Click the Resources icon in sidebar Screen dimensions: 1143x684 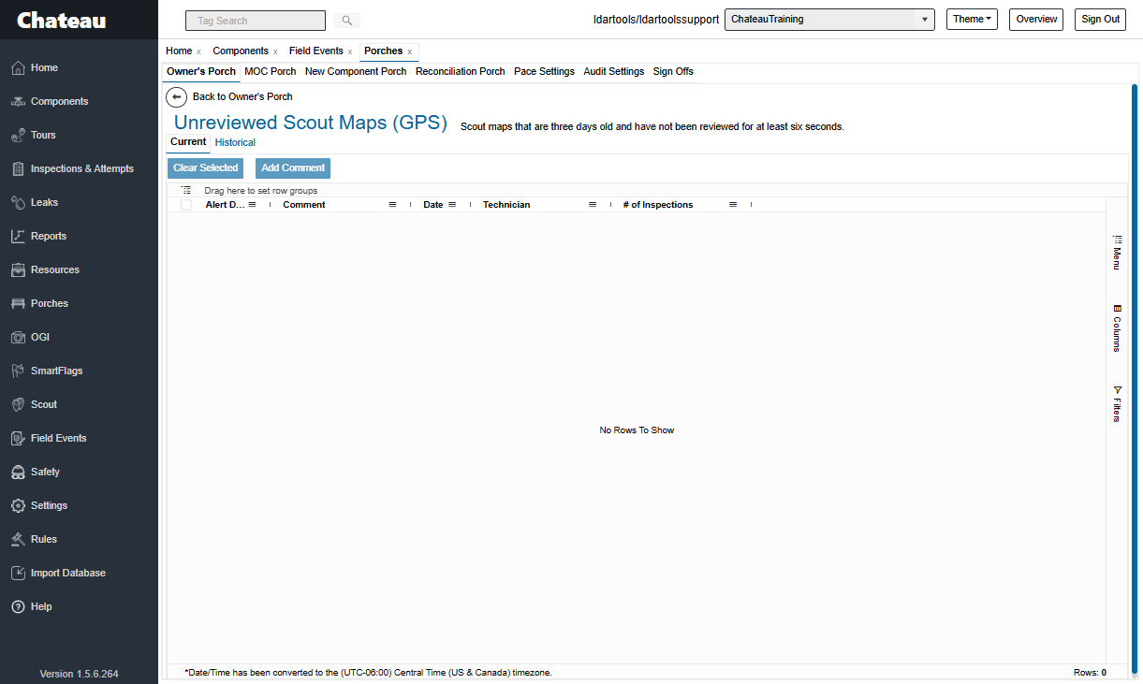[x=18, y=269]
